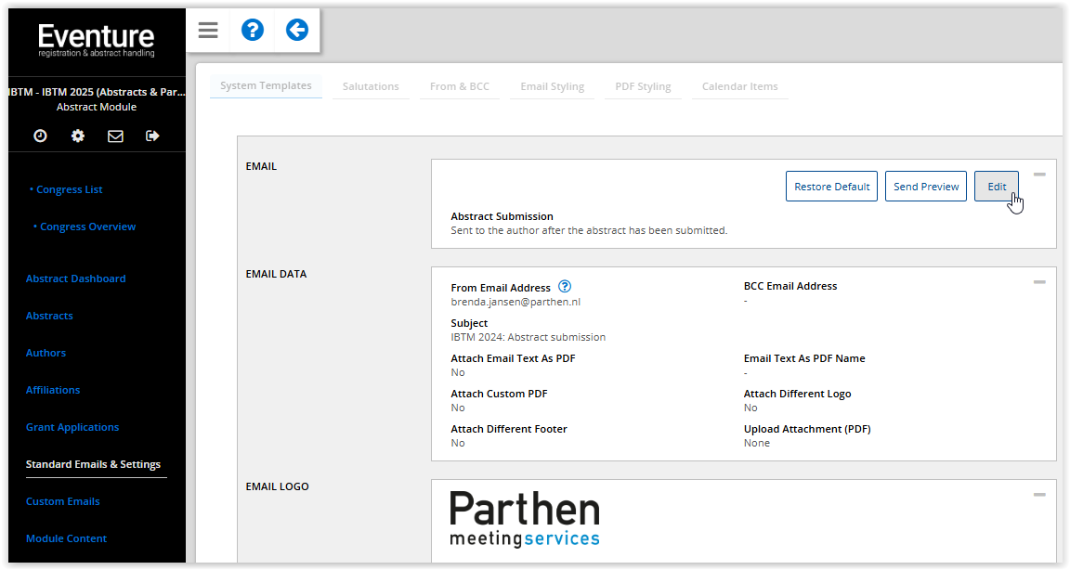Switch to the Salutations tab

pos(371,86)
